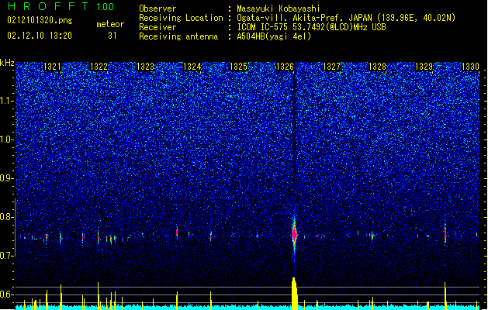Click the 0.8 kHz frequency label
The width and height of the screenshot is (488, 310).
pos(7,217)
